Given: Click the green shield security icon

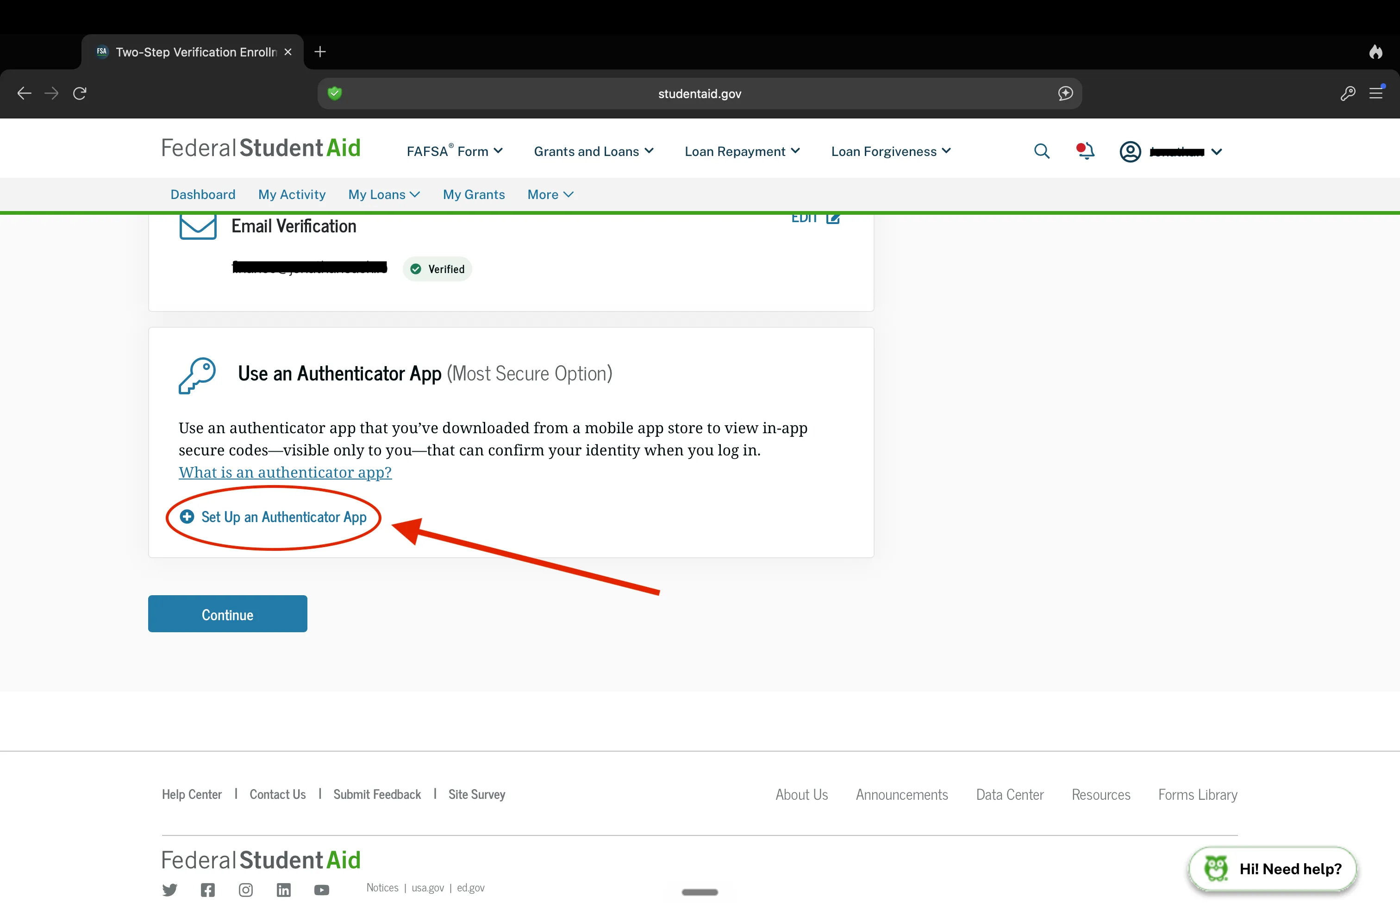Looking at the screenshot, I should click(x=335, y=93).
